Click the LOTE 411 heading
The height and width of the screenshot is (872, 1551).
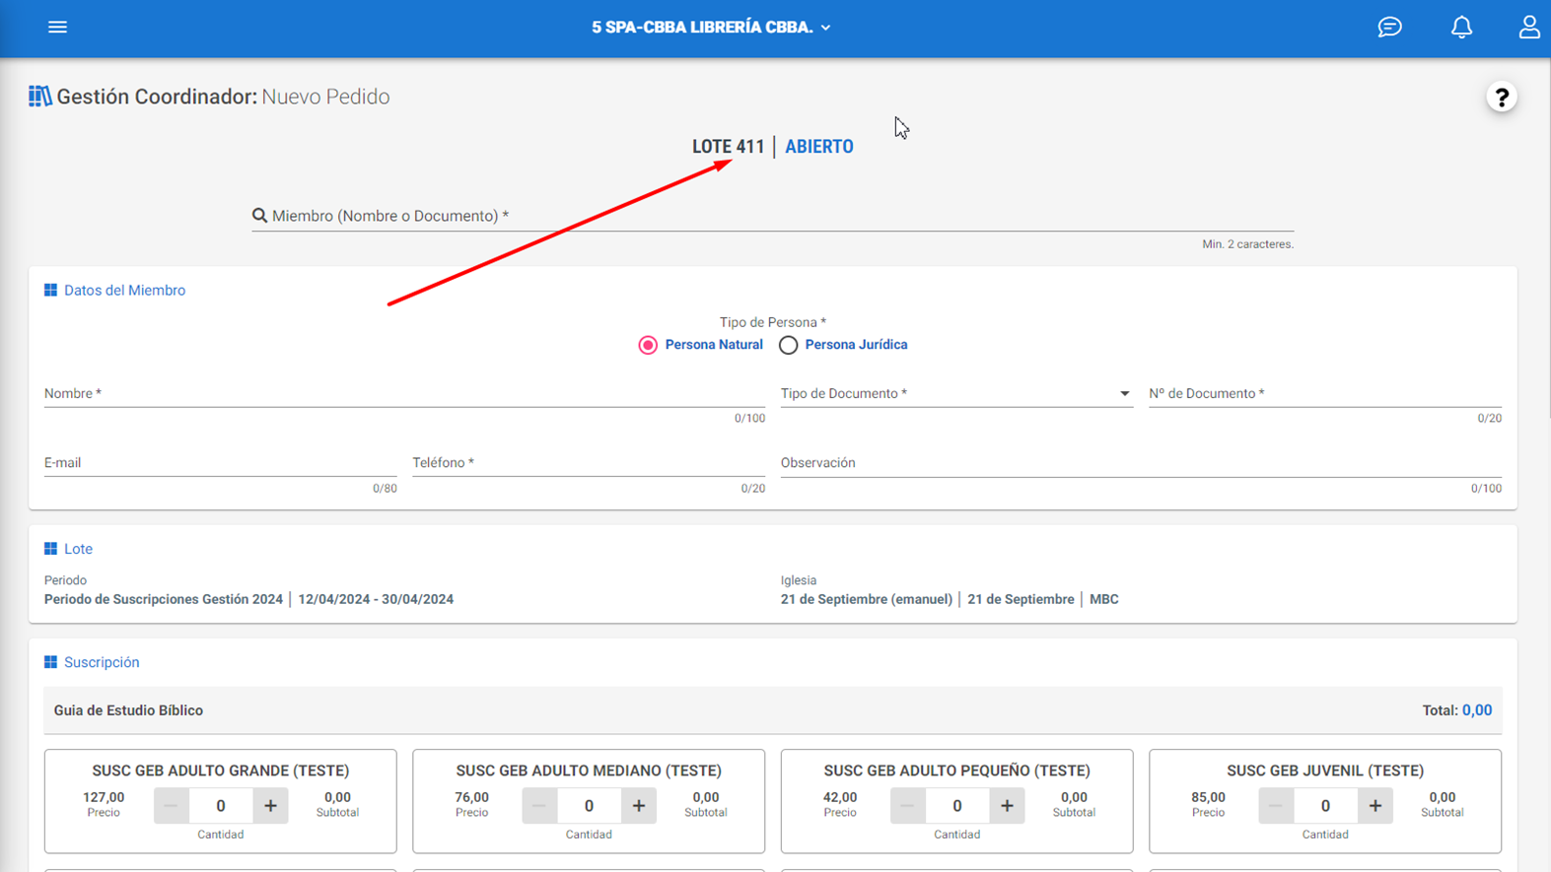point(728,147)
